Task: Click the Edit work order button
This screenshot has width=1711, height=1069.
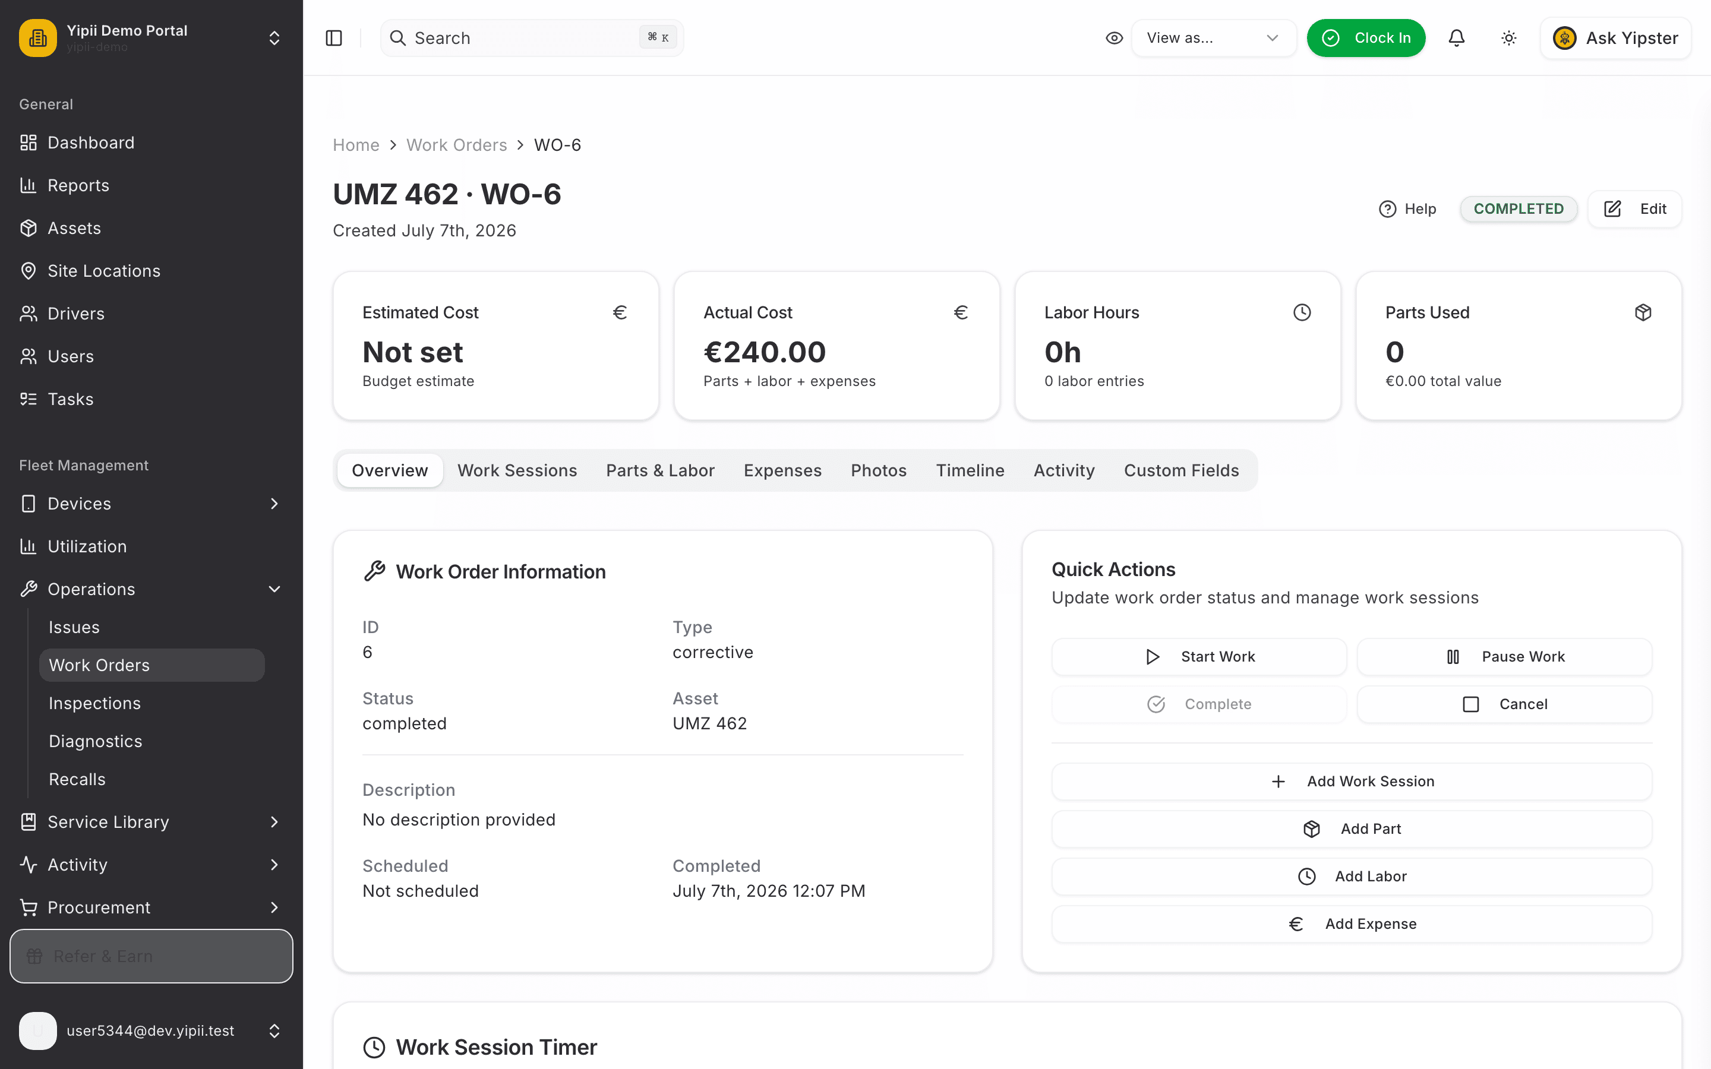Action: point(1634,209)
